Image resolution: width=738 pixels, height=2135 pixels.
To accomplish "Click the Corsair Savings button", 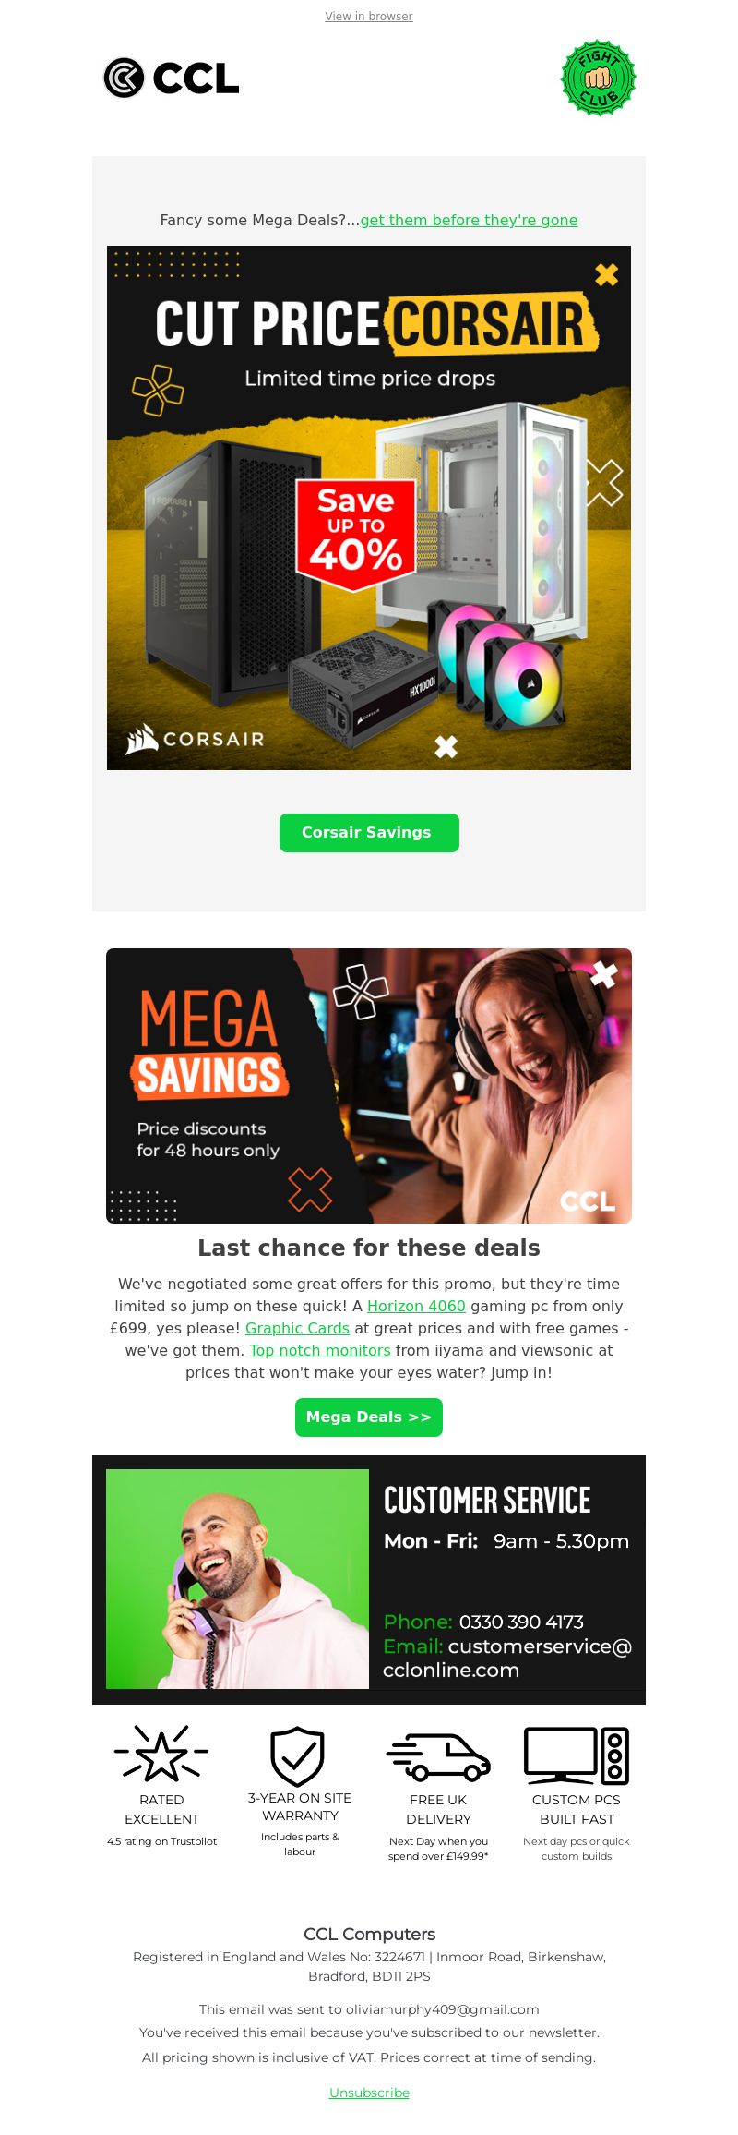I will coord(369,832).
